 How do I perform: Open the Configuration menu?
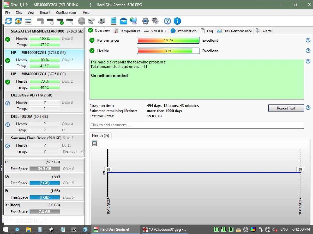coord(66,12)
